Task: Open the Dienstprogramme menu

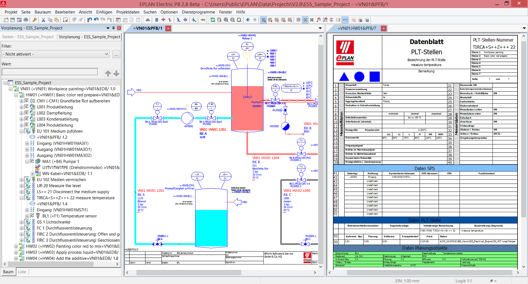Action: point(198,12)
